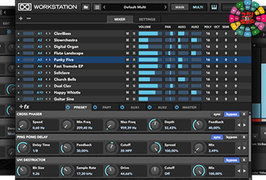Open preset arrows for Funky Five part
Image resolution: width=266 pixels, height=180 pixels.
(x=48, y=60)
